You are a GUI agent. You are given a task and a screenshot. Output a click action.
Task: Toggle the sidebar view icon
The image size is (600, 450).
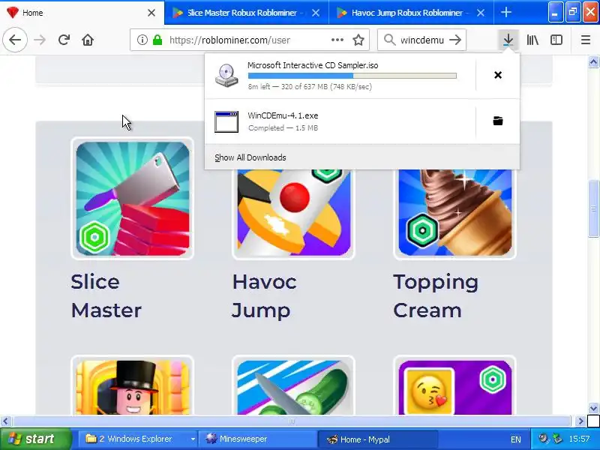coord(556,40)
